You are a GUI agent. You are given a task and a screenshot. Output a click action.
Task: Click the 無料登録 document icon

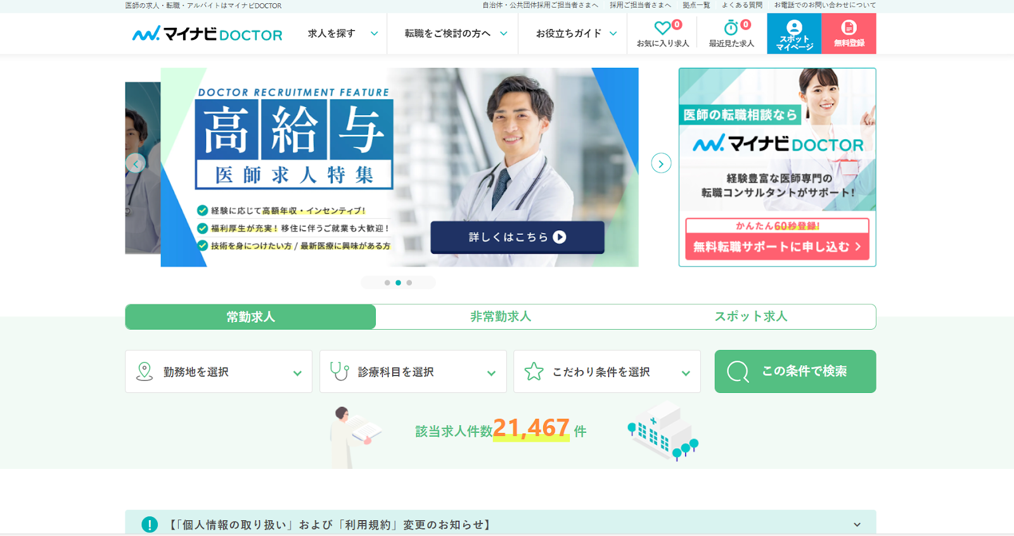coord(849,28)
